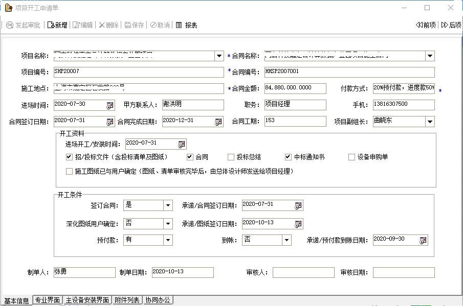Open calendar picker for 合同签订日期
This screenshot has width=463, height=306.
110,122
